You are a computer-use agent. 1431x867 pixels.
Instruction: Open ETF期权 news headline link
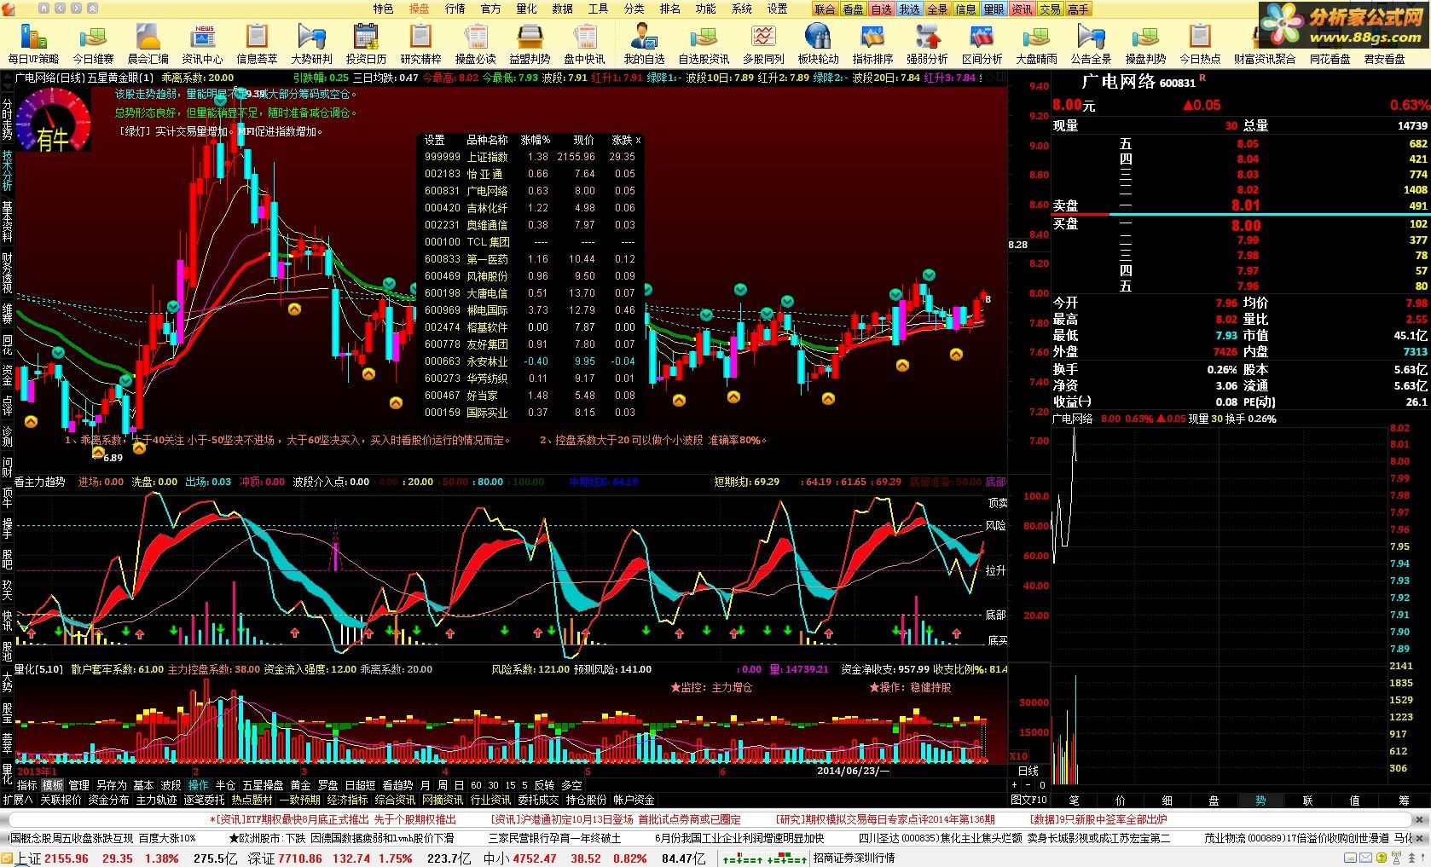(x=333, y=819)
